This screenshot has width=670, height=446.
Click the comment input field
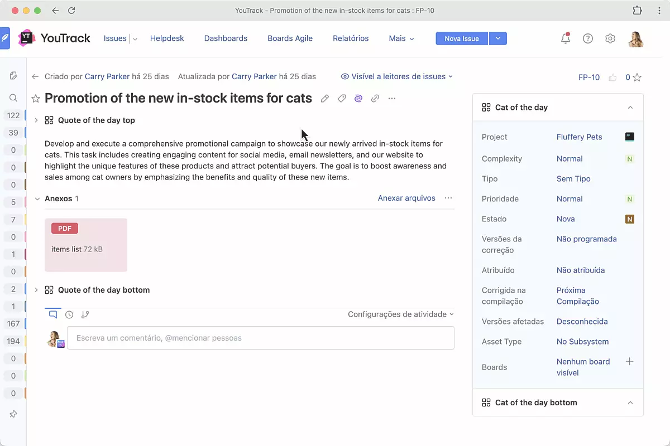pos(261,338)
